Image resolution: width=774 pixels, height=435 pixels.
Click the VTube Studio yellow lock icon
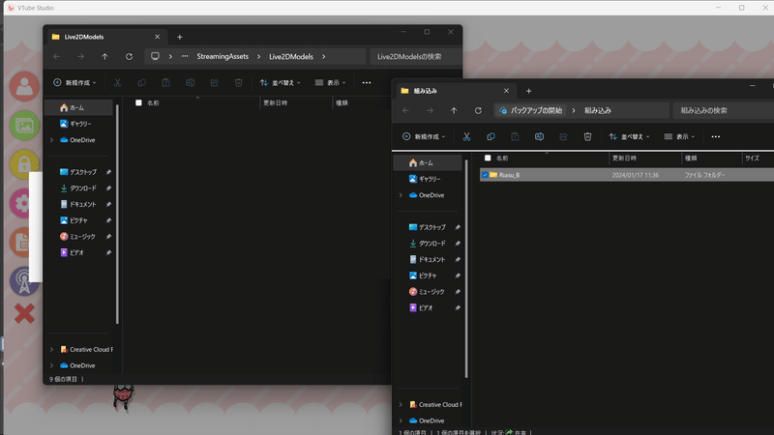24,163
